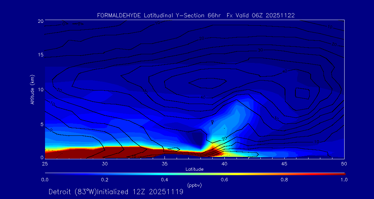Click the colorbar label 0.0
The height and width of the screenshot is (199, 374).
tap(45, 180)
